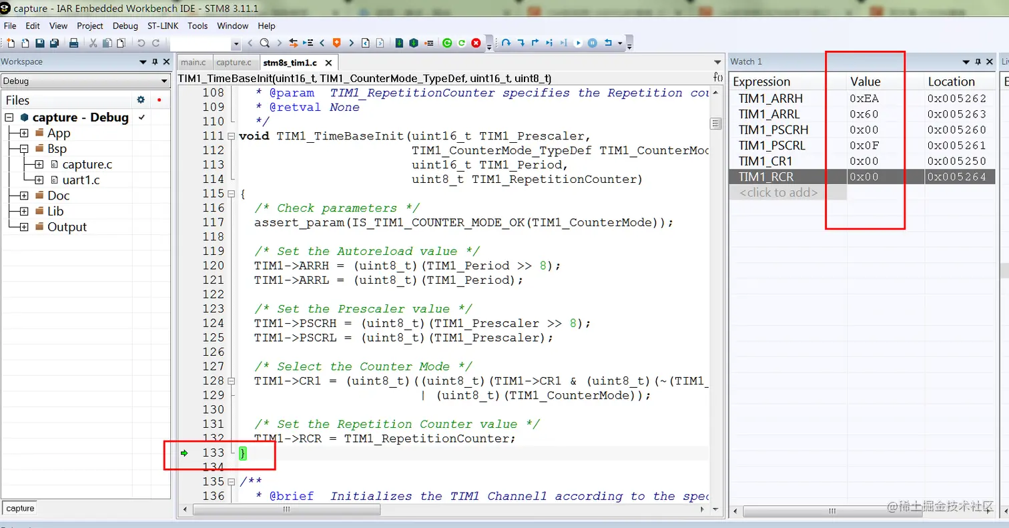The height and width of the screenshot is (528, 1009).
Task: Click the Cut scissors icon
Action: point(93,43)
